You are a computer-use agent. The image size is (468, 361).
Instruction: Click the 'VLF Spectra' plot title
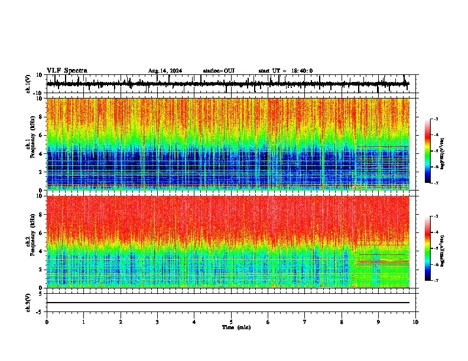[x=67, y=71]
